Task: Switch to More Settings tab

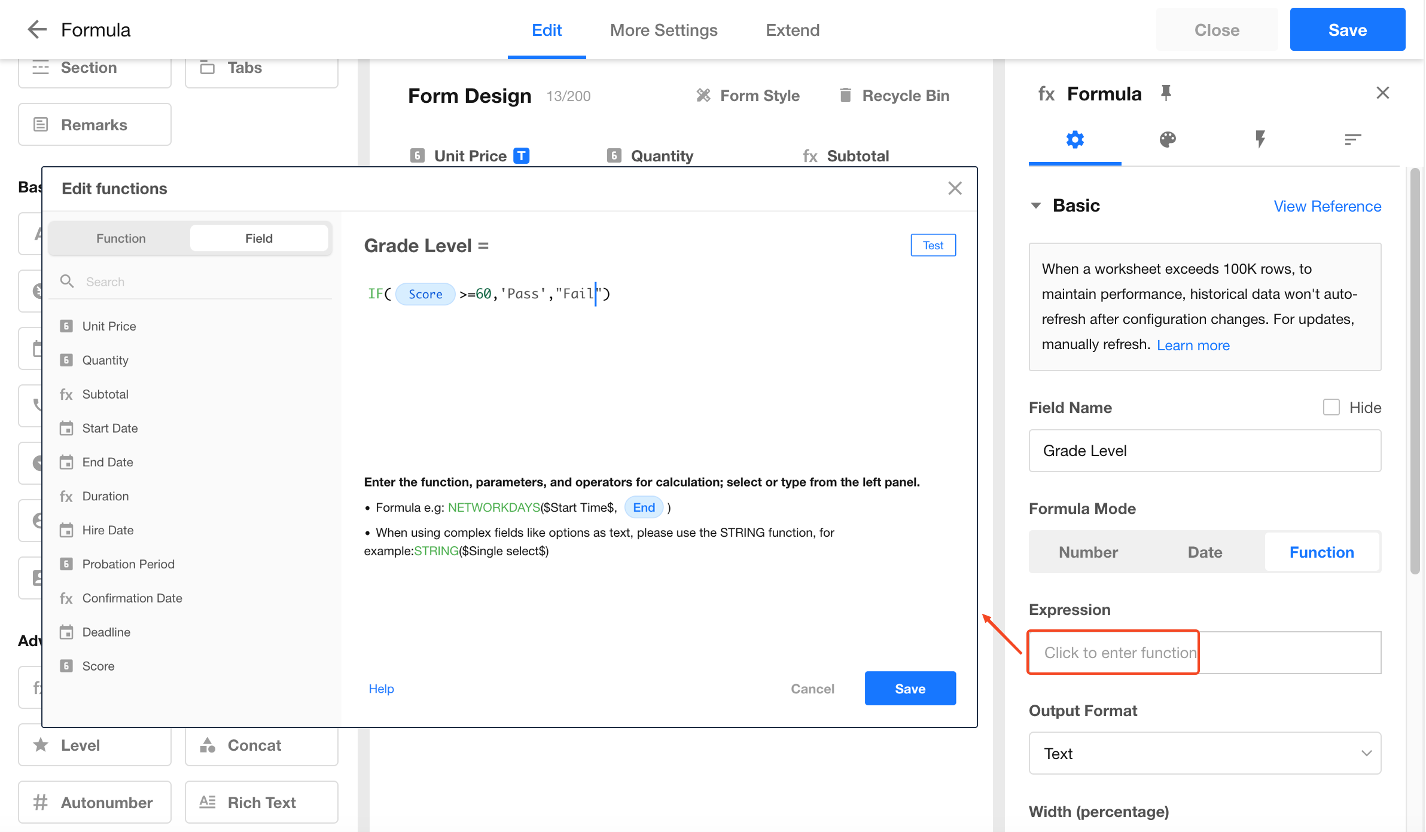Action: [x=663, y=30]
